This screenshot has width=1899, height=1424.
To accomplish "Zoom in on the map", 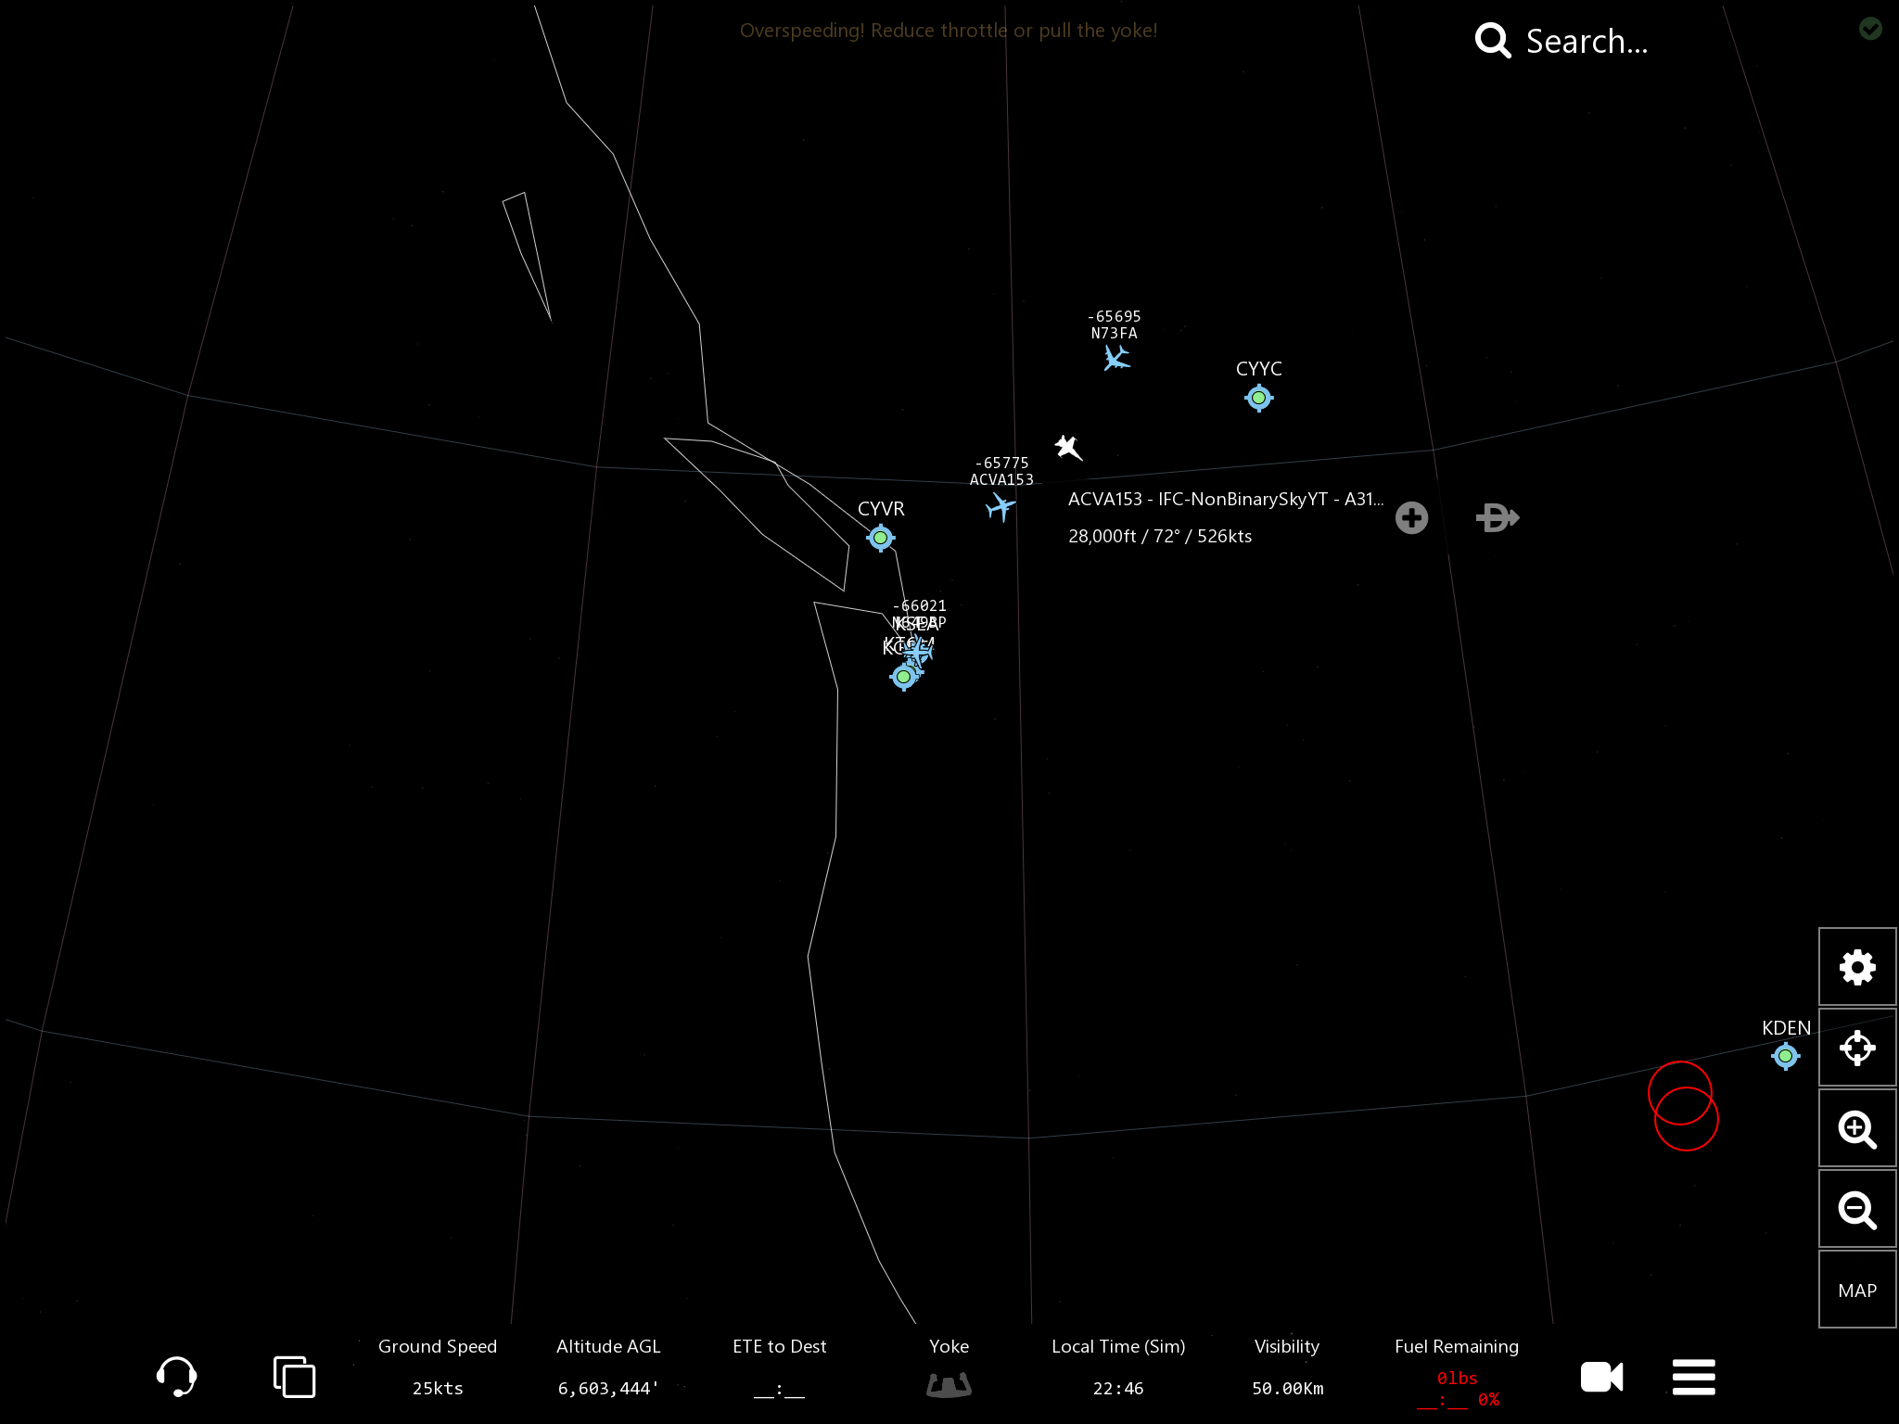I will (x=1856, y=1128).
